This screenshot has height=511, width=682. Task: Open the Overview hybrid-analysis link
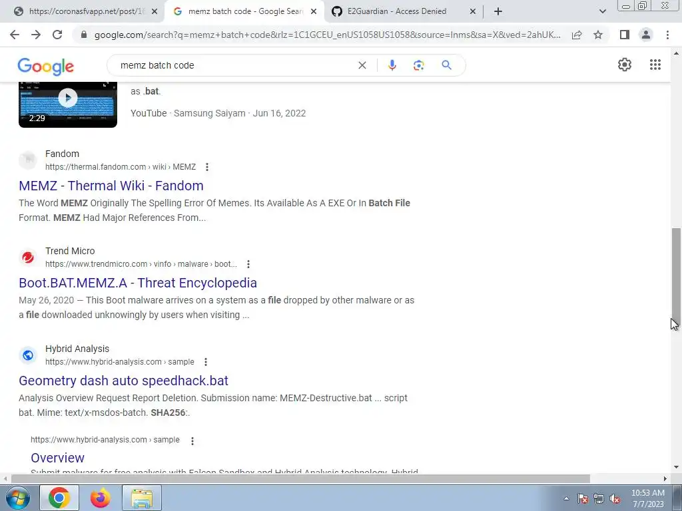[57, 458]
